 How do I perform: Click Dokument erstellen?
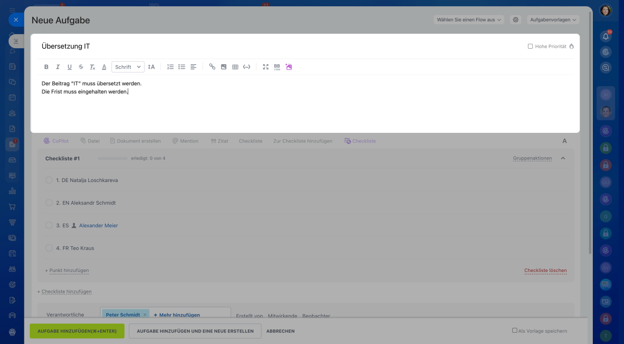tap(135, 141)
